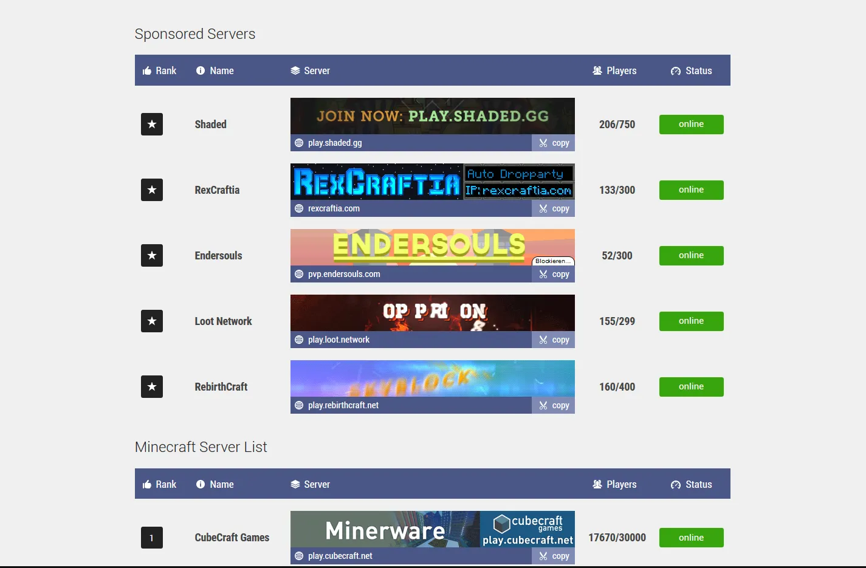Viewport: 866px width, 568px height.
Task: Click the 52/300 player count
Action: (x=617, y=256)
